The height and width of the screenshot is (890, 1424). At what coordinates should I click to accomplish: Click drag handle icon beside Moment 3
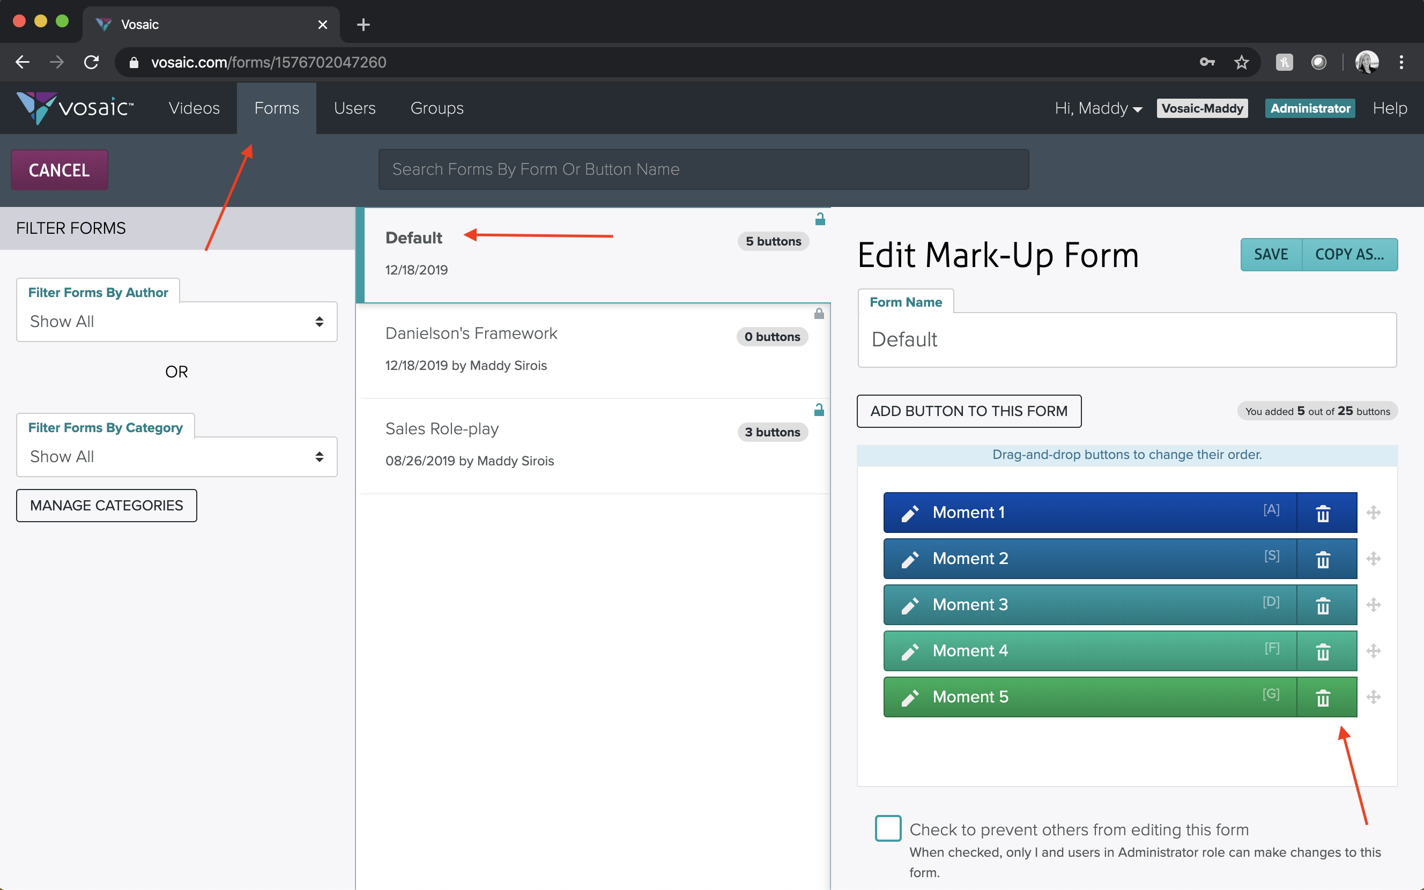pos(1374,605)
